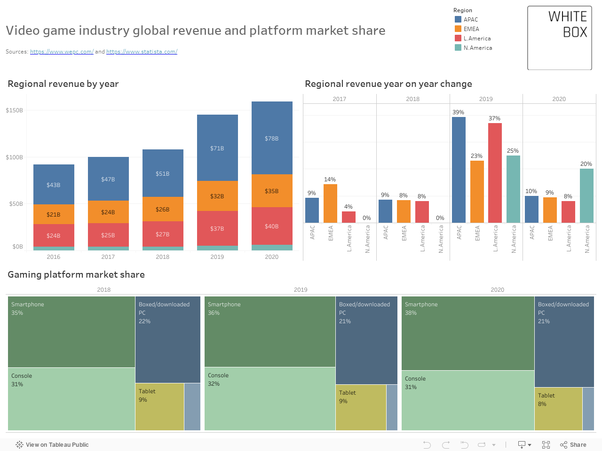Select the 2018 APAC $51B bar segment
Viewport: 602px width, 451px height.
(x=163, y=173)
